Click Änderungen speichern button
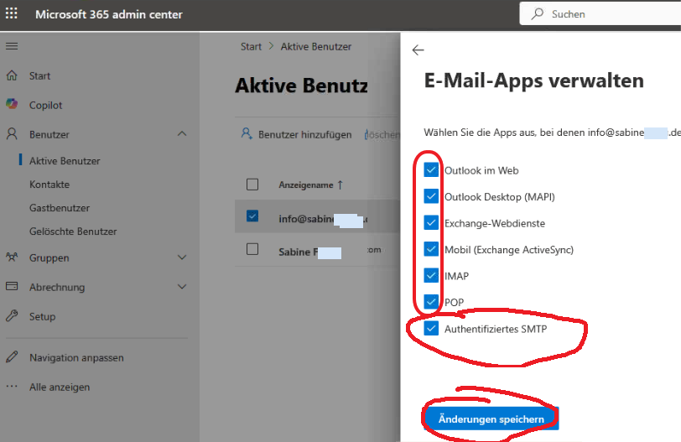The height and width of the screenshot is (442, 681). click(491, 419)
